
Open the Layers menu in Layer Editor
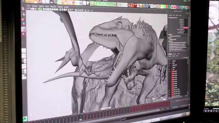(x=170, y=56)
